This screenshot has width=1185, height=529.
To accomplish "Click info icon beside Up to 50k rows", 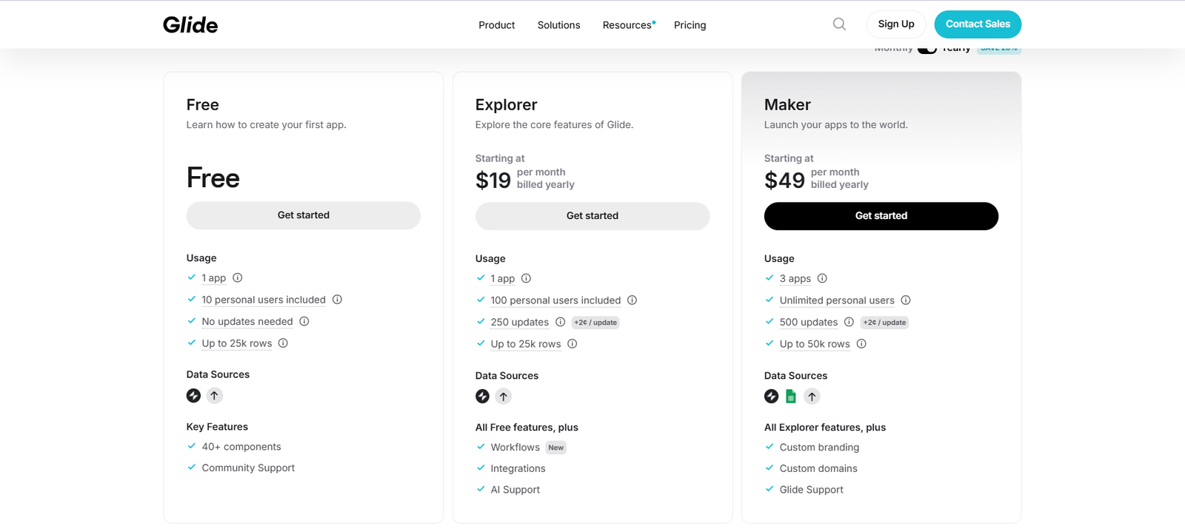I will 861,344.
